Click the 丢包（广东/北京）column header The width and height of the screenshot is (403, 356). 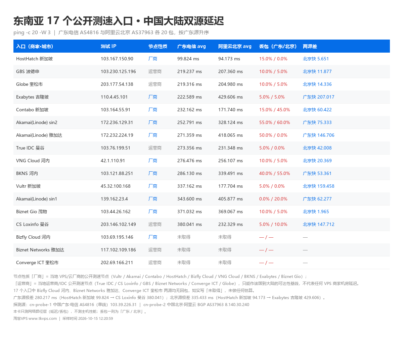[x=278, y=46]
